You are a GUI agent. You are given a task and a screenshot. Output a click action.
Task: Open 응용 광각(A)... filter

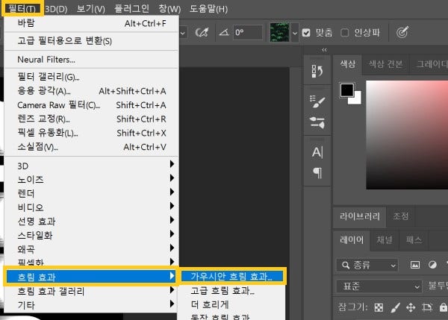pos(91,91)
